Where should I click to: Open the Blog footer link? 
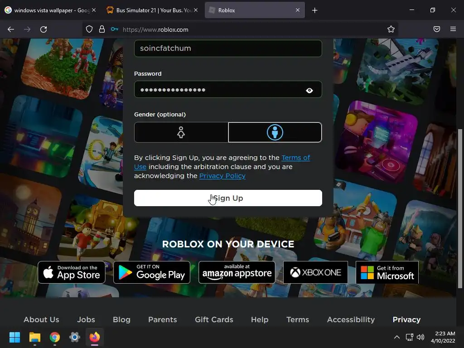coord(121,319)
